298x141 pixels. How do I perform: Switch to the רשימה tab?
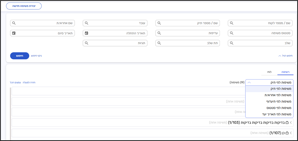pyautogui.click(x=285, y=72)
